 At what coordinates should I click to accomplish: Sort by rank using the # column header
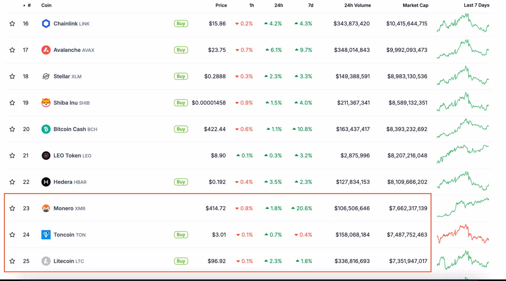(27, 5)
